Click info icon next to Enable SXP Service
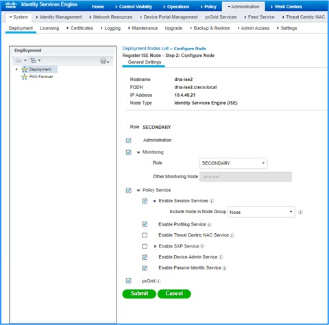 pos(202,246)
